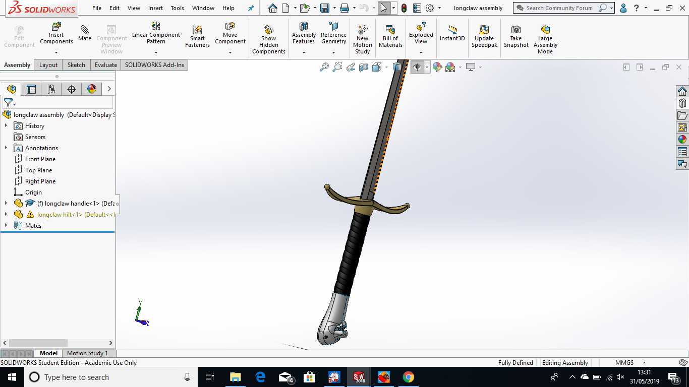Click the Home icon in top toolbar
This screenshot has height=387, width=689.
pos(273,8)
